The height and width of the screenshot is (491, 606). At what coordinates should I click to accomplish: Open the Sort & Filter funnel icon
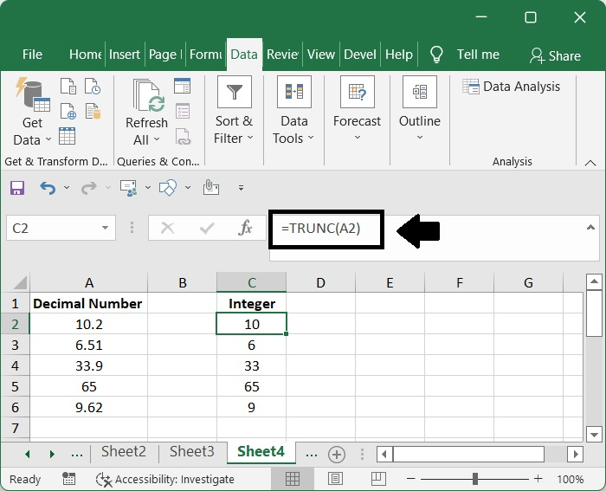click(234, 94)
